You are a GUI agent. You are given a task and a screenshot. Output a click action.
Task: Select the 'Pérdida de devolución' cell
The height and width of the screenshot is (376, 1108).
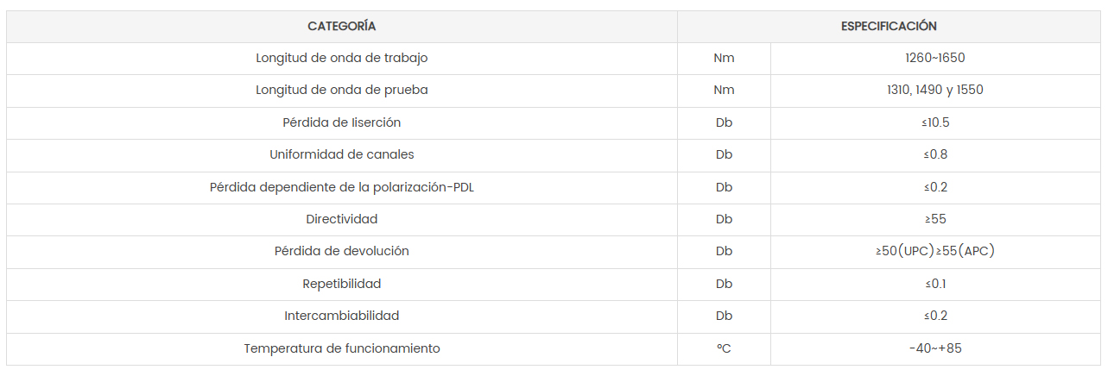pyautogui.click(x=342, y=252)
